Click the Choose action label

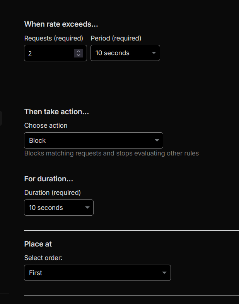(46, 125)
